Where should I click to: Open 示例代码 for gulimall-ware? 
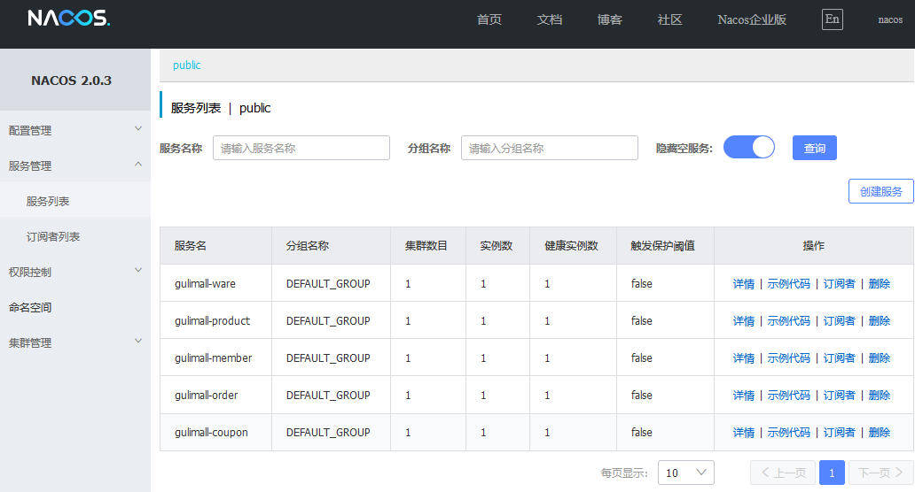(788, 283)
